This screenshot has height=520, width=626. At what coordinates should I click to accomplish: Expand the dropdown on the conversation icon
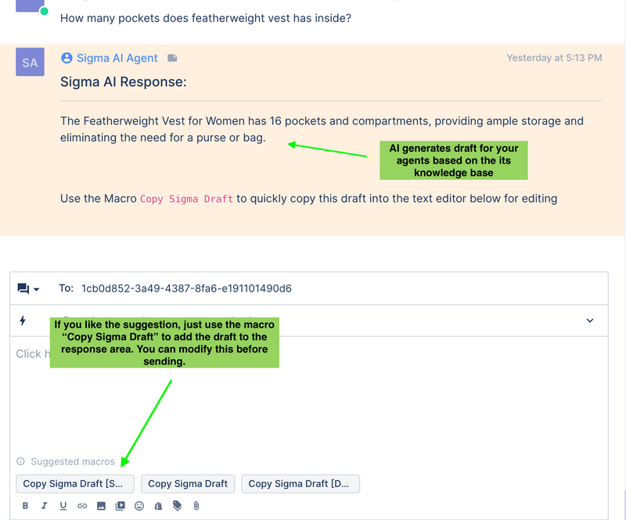tap(36, 289)
